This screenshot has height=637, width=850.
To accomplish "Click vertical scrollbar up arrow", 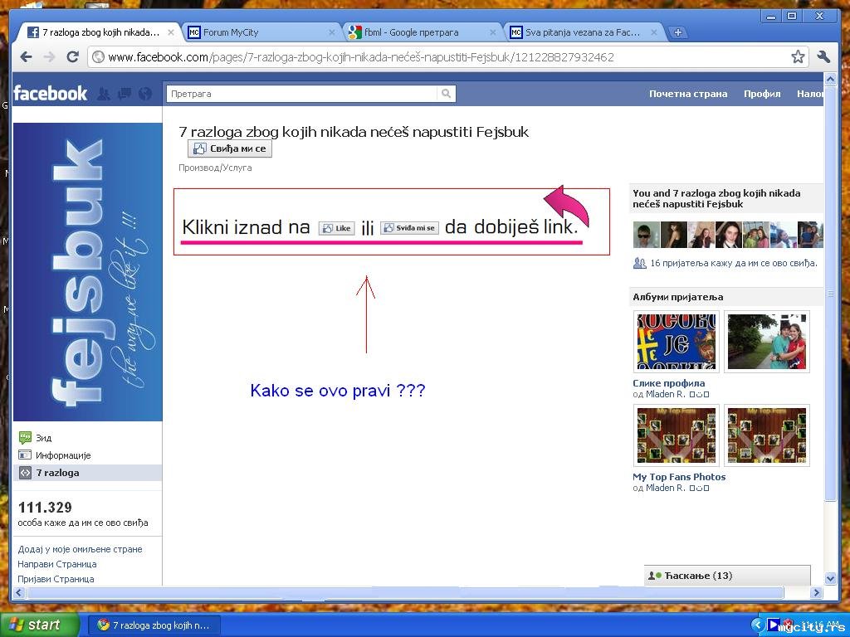I will point(830,80).
